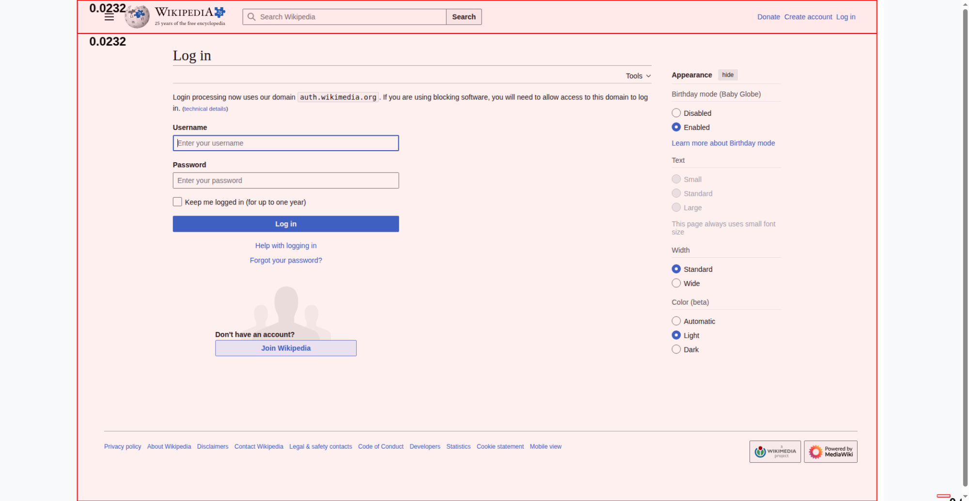Open Create account in top menu
Image resolution: width=969 pixels, height=501 pixels.
tap(808, 17)
